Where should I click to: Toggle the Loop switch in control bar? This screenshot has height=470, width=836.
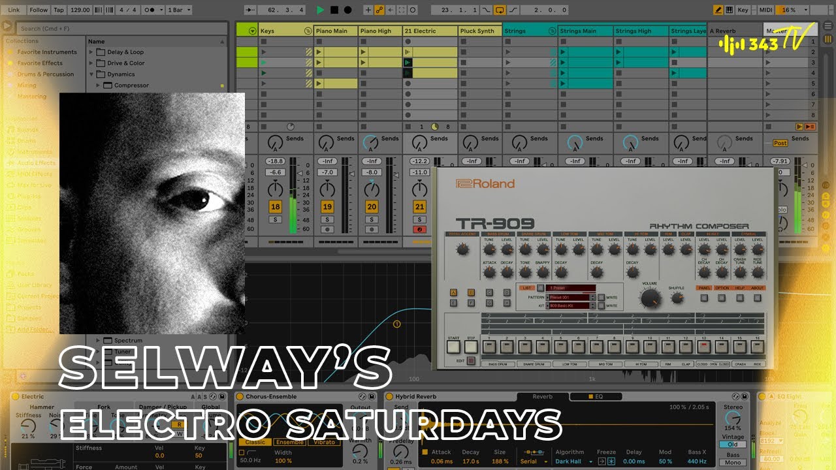click(x=500, y=10)
